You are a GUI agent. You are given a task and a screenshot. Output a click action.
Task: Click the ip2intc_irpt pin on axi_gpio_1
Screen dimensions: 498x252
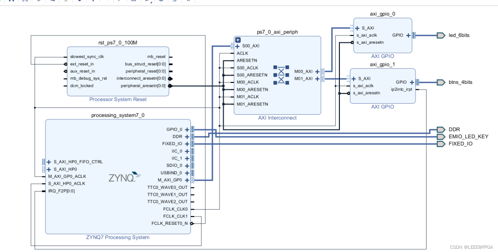pyautogui.click(x=401, y=89)
